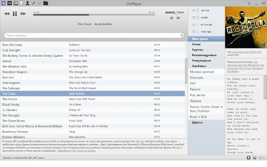Open the Популярные section
Screen dimensions: 267x167
(x=207, y=61)
